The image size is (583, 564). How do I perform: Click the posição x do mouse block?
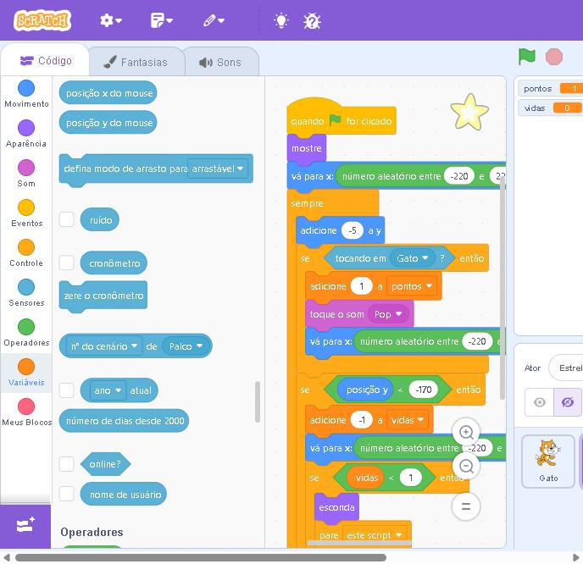pos(108,93)
